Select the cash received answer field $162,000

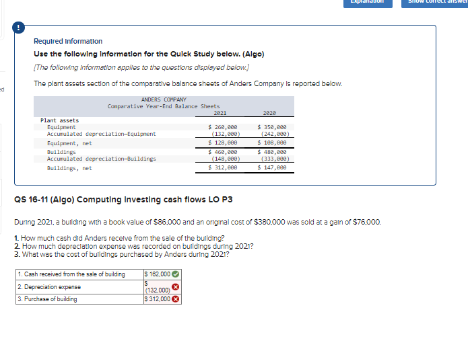[x=162, y=274]
